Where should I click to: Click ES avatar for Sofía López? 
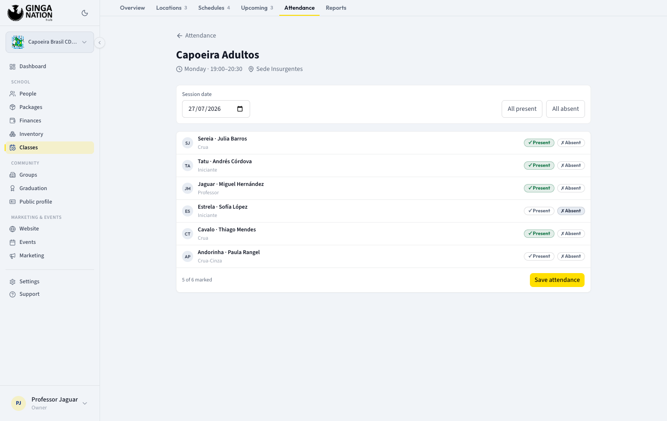tap(188, 211)
